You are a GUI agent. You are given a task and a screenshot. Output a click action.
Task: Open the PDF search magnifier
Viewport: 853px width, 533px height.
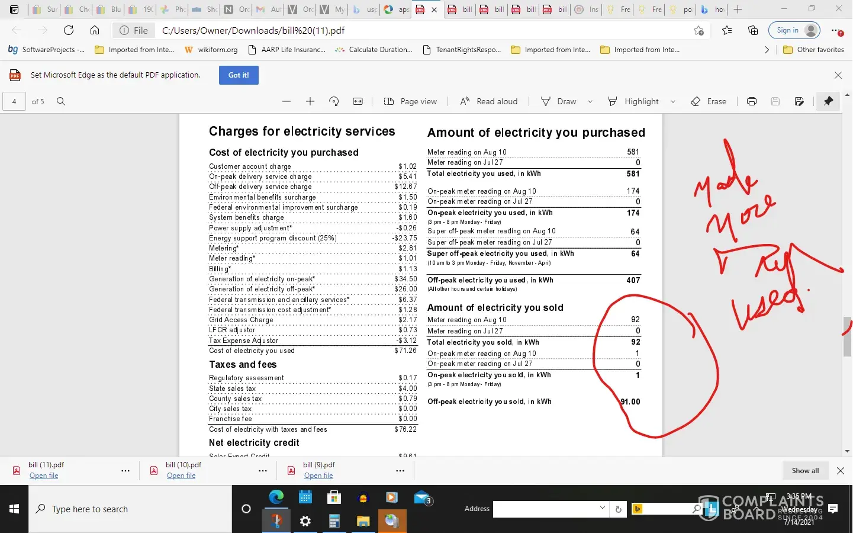coord(61,101)
